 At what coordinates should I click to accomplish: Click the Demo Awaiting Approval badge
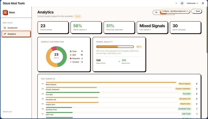pyautogui.click(x=175, y=11)
